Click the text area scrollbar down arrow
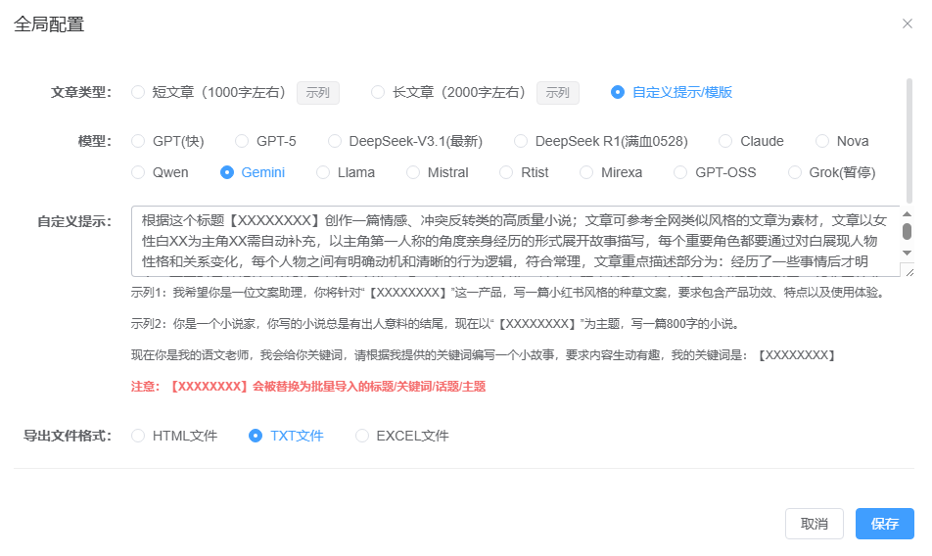Viewport: 932px width, 556px height. click(x=907, y=254)
